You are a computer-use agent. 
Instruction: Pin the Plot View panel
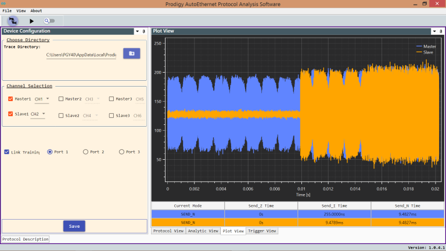coord(441,31)
